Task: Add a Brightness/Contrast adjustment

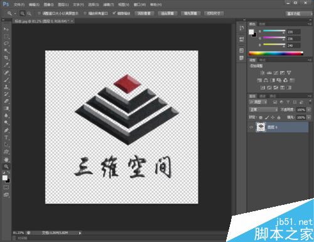Action: point(263,73)
